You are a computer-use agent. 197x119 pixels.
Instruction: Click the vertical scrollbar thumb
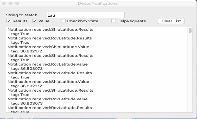pos(190,31)
